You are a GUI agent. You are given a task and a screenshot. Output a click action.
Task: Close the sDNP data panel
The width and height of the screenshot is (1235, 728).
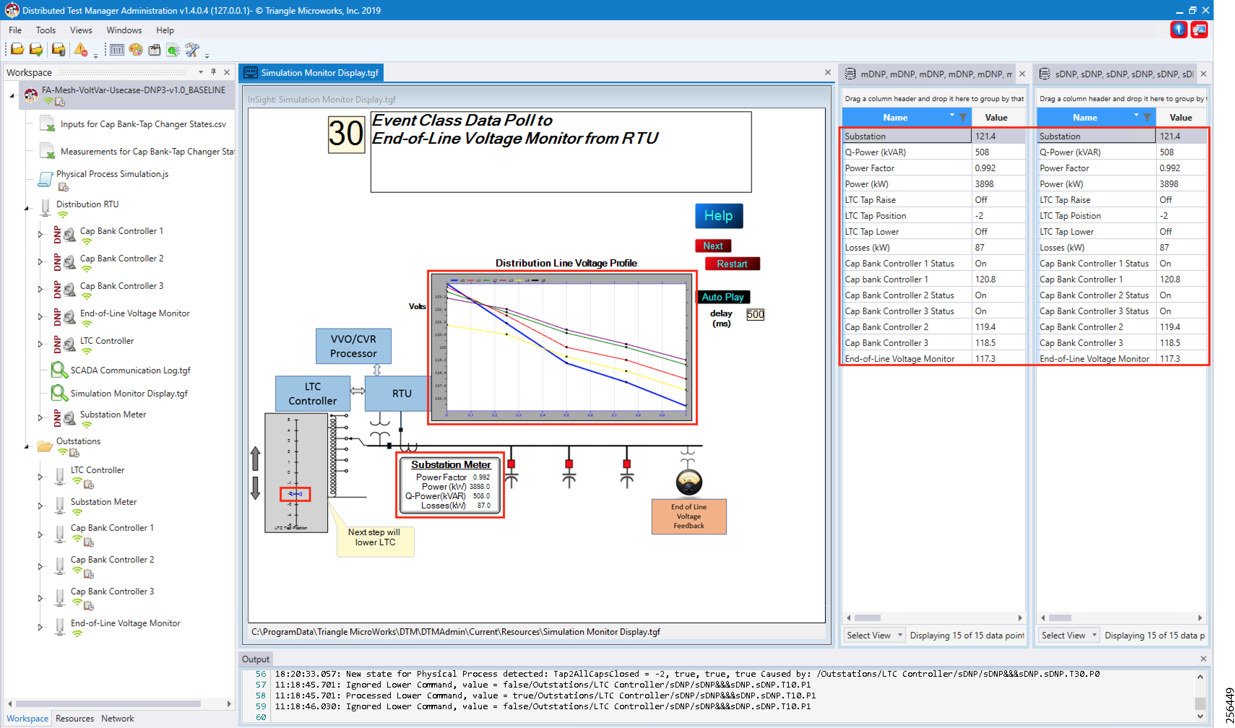click(x=1203, y=74)
